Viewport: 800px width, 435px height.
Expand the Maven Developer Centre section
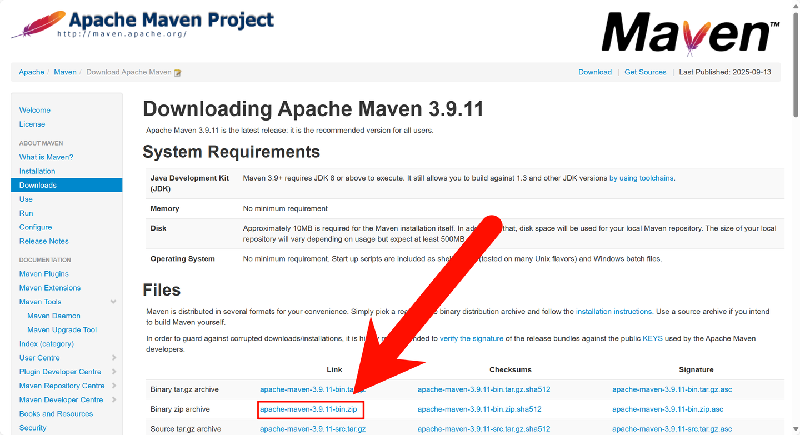[x=113, y=399]
